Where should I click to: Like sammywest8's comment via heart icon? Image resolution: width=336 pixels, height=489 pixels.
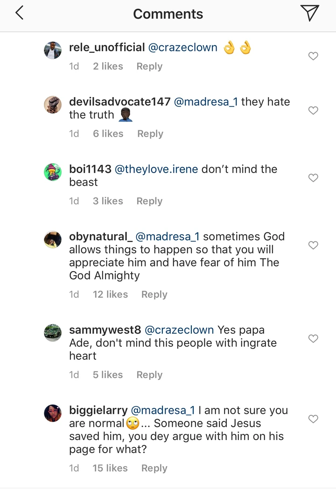[314, 339]
